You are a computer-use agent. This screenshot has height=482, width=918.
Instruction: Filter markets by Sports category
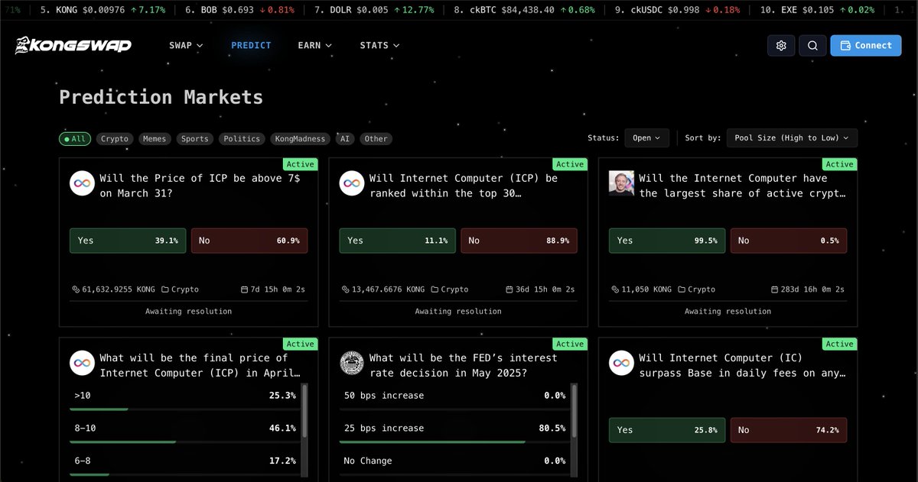195,139
